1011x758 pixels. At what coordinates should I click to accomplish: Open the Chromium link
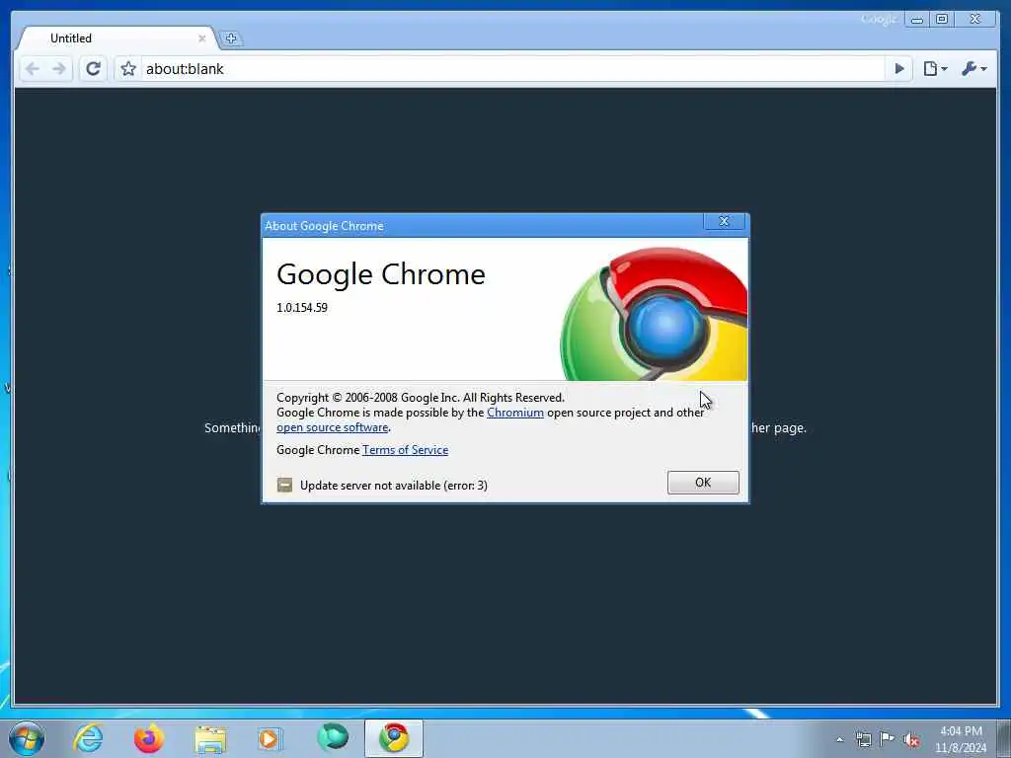(515, 413)
